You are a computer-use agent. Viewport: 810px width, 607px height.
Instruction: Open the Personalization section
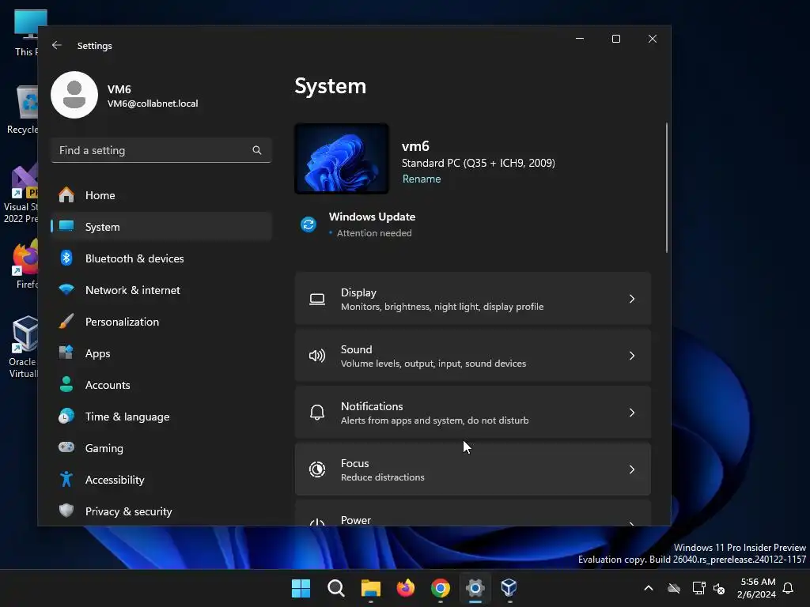161,322
